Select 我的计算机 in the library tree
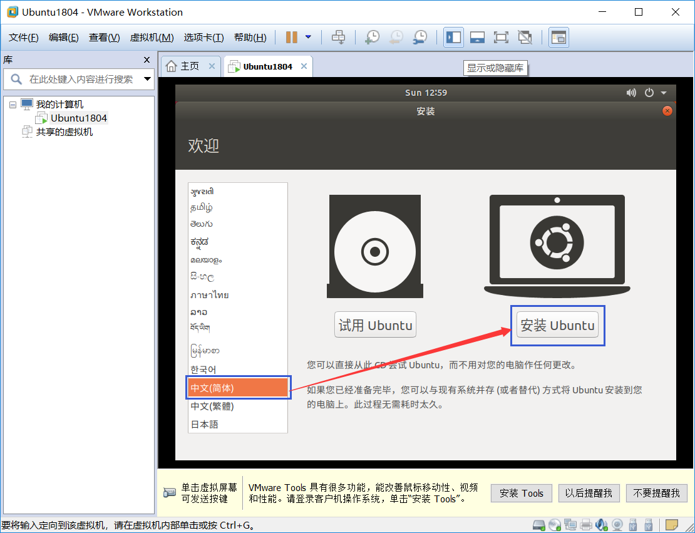Viewport: 695px width, 533px height. [x=59, y=104]
